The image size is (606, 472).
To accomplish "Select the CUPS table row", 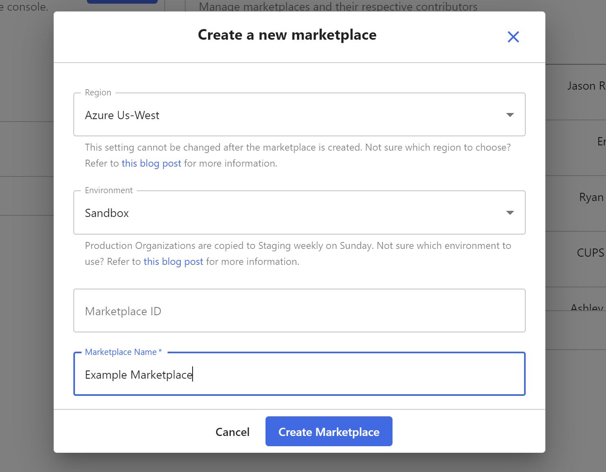I will pyautogui.click(x=590, y=253).
